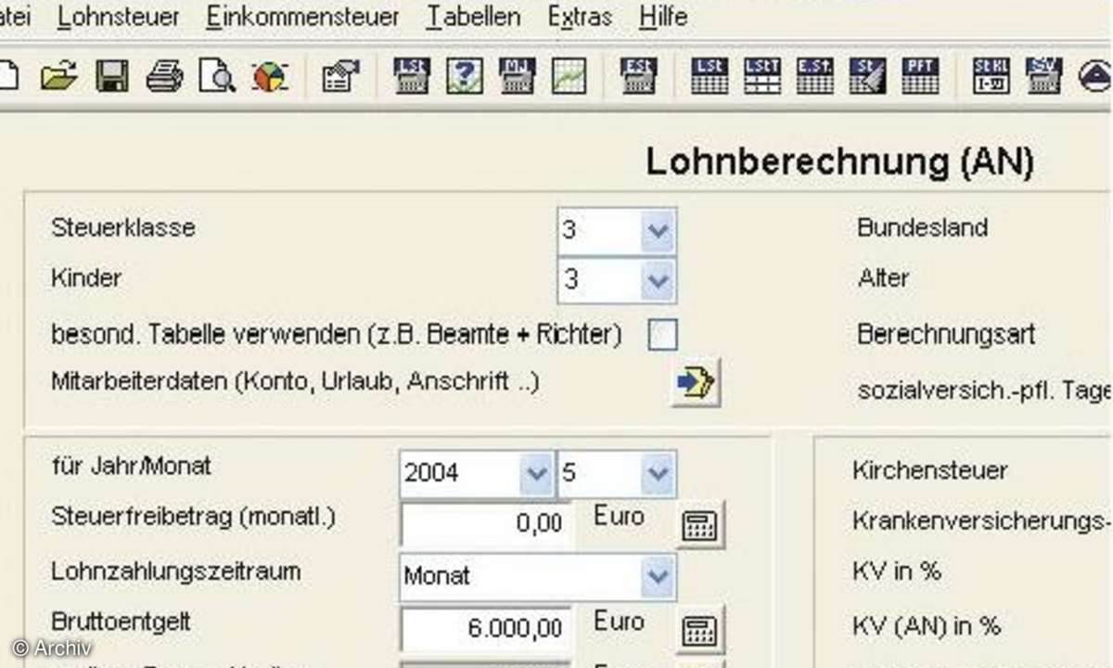Click the KV in % label

click(897, 572)
